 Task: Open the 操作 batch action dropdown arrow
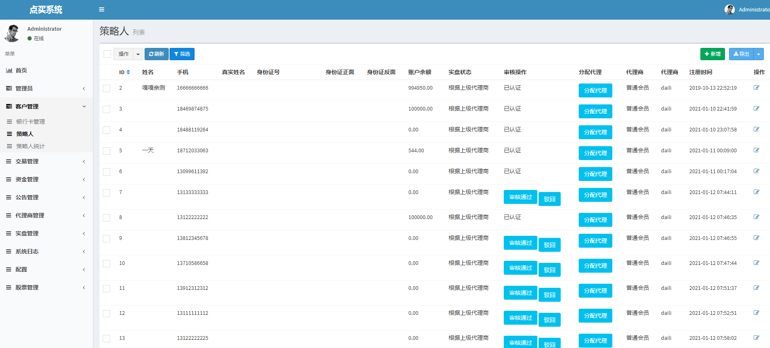(x=138, y=54)
